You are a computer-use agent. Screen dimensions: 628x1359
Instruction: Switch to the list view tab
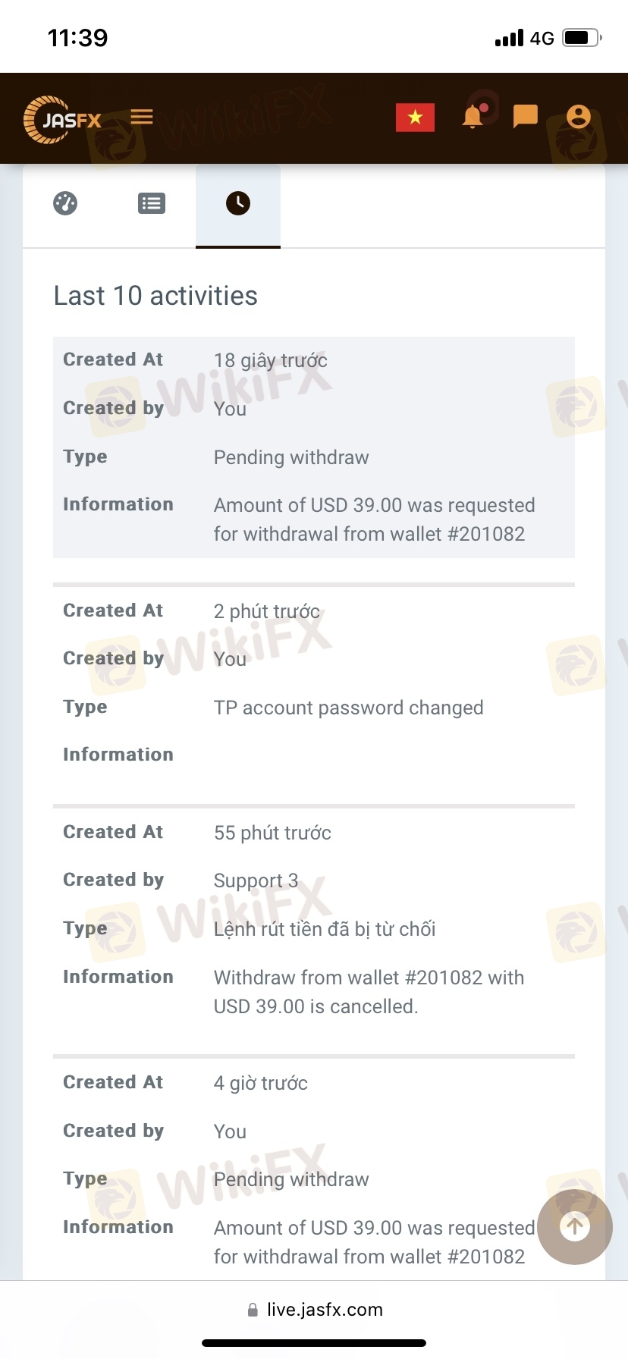click(152, 203)
